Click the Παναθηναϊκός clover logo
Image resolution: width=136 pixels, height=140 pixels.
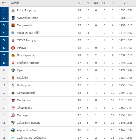pos(13,55)
